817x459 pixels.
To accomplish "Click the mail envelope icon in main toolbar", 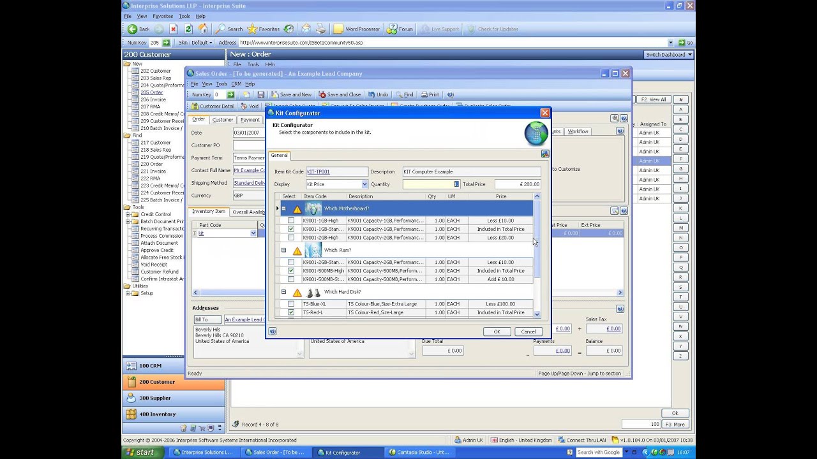I will pos(306,29).
